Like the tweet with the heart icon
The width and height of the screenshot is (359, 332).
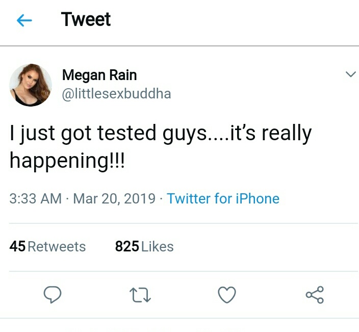point(227,294)
